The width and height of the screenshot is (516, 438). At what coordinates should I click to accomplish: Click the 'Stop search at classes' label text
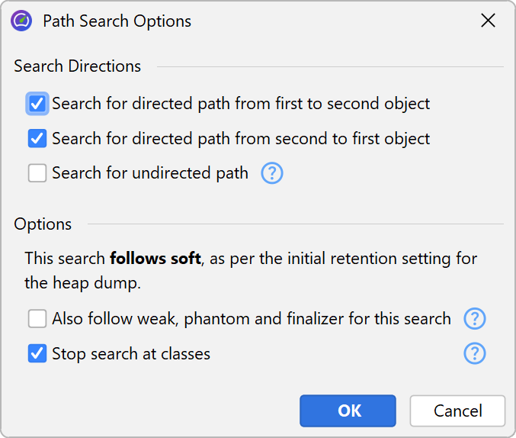click(x=131, y=353)
